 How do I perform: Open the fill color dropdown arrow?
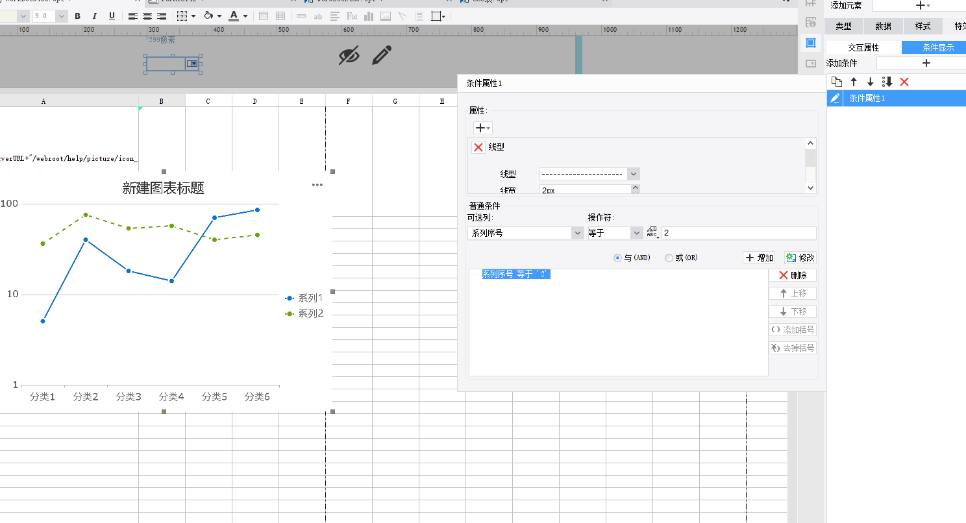[219, 16]
